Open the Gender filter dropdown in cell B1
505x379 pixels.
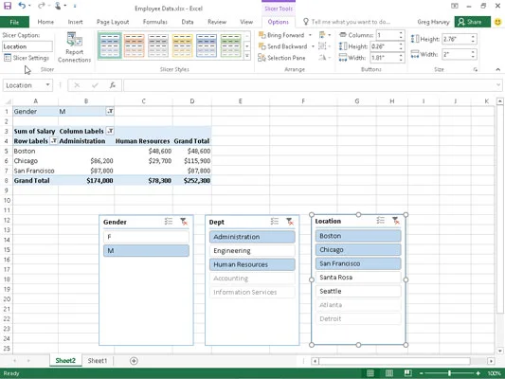110,112
